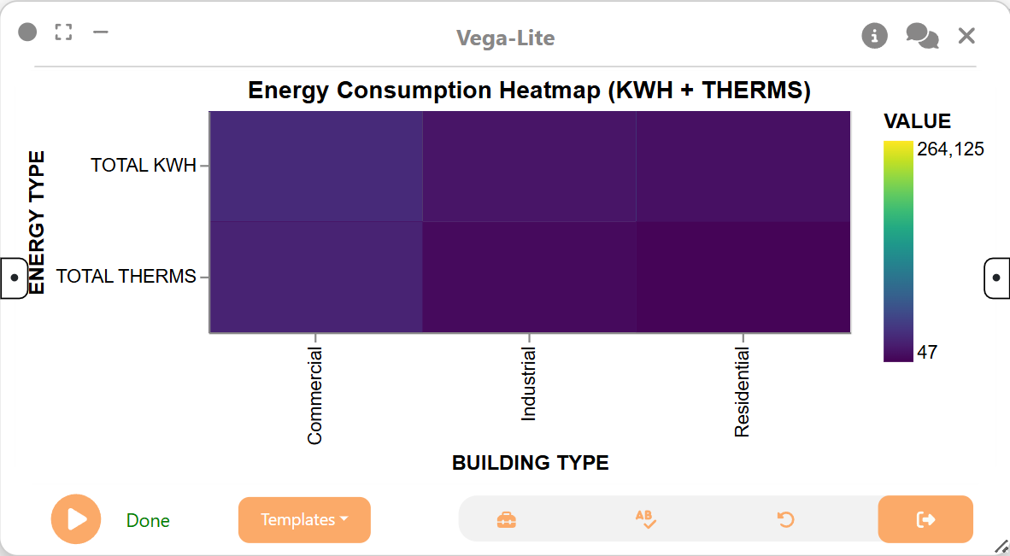
Task: Open the toolbox icon in toolbar
Action: click(507, 520)
